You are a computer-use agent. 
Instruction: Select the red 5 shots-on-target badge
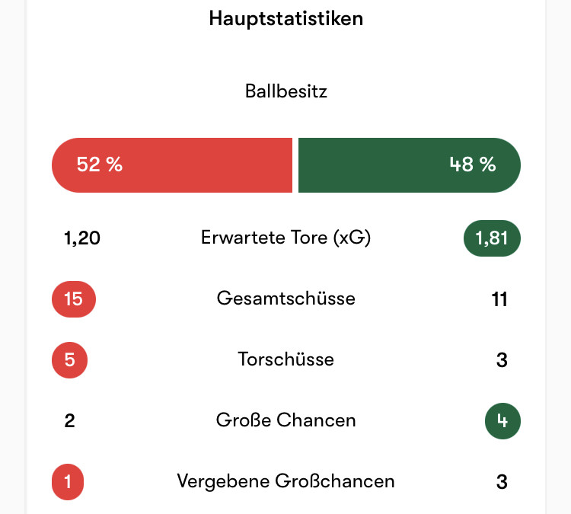click(69, 360)
